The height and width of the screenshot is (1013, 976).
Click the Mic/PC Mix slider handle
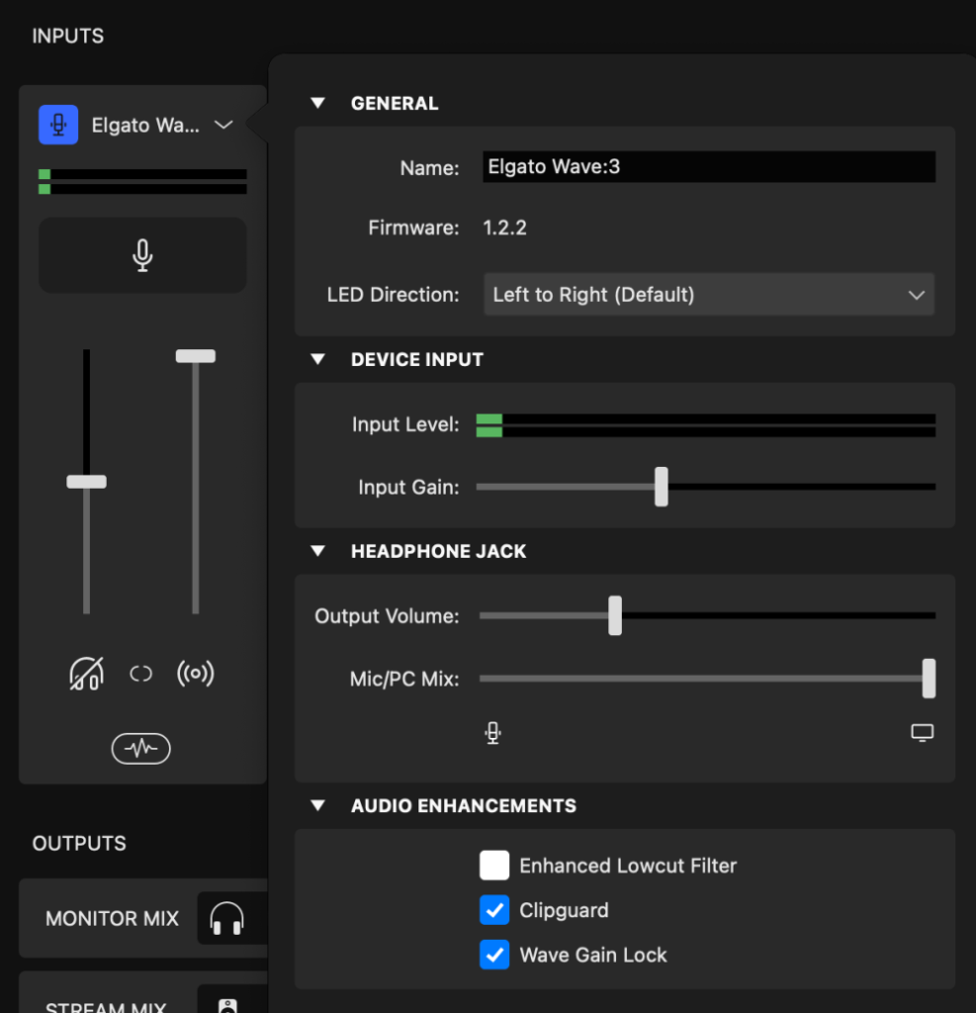coord(929,679)
